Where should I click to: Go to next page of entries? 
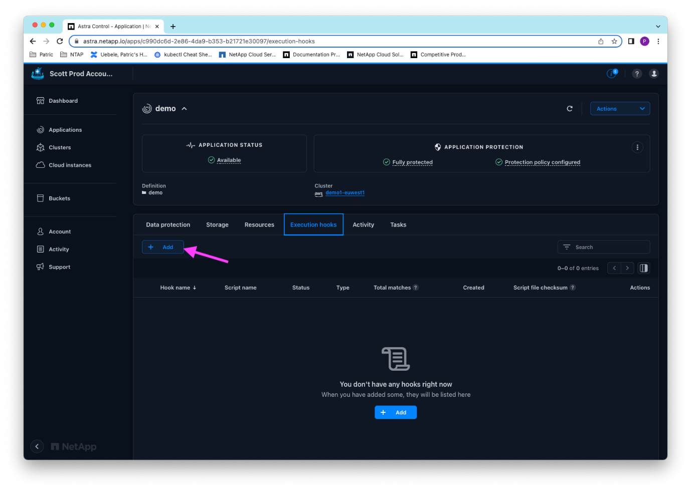627,268
